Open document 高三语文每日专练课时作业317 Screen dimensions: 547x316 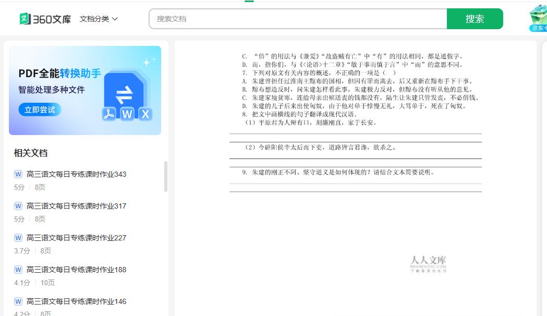76,206
